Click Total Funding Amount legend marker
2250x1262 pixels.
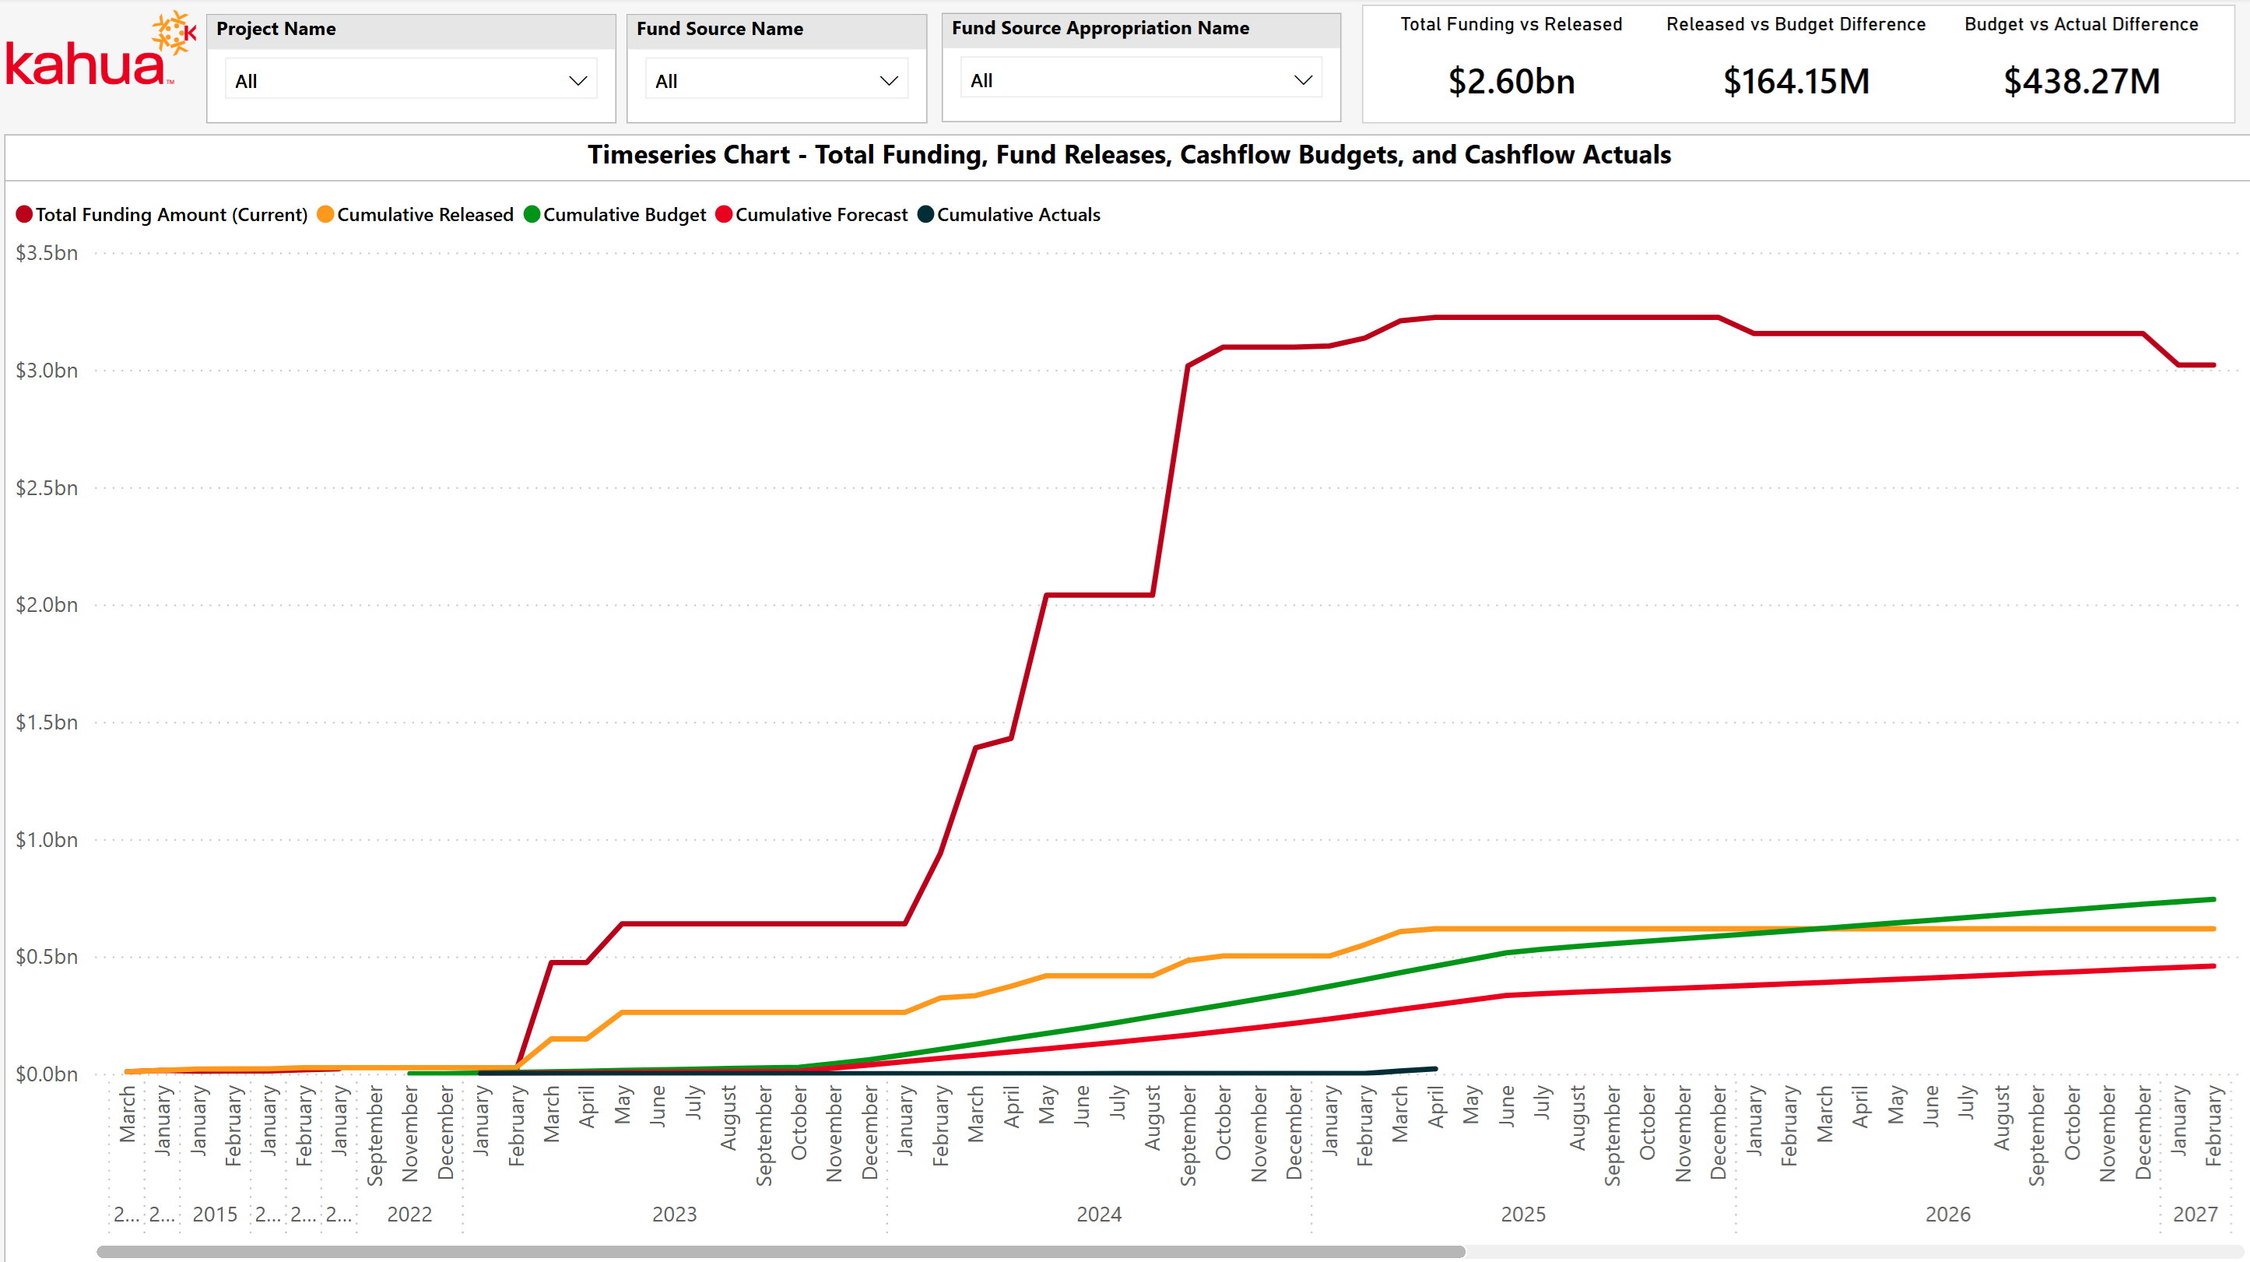pyautogui.click(x=24, y=215)
